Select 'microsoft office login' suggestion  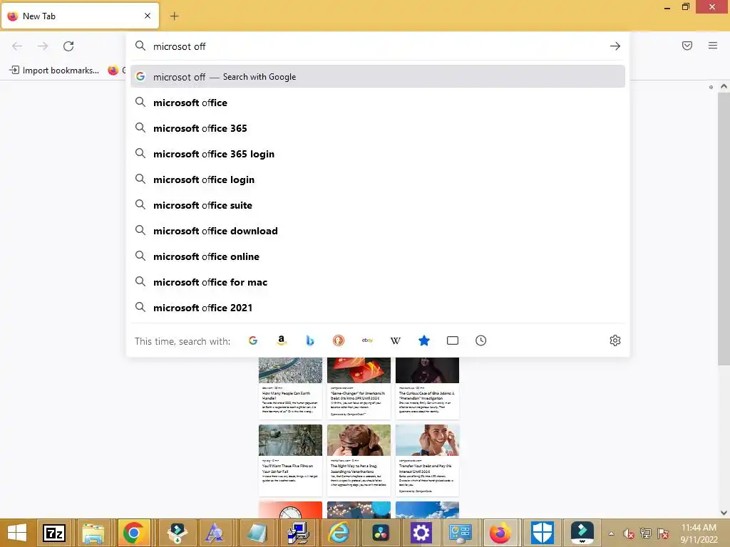(378, 179)
